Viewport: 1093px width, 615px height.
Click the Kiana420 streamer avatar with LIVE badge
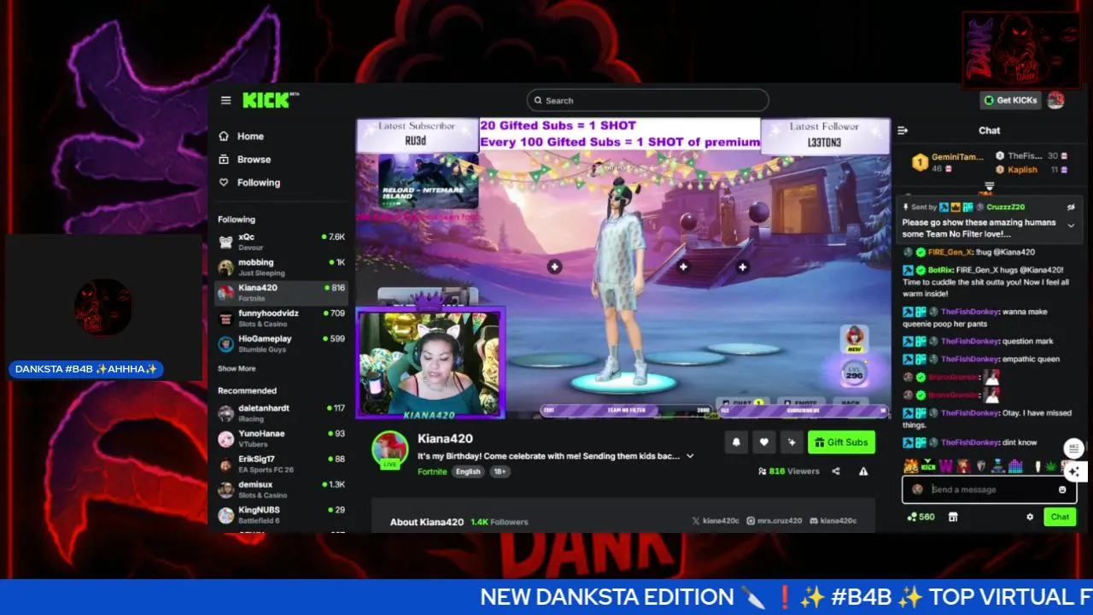[389, 449]
